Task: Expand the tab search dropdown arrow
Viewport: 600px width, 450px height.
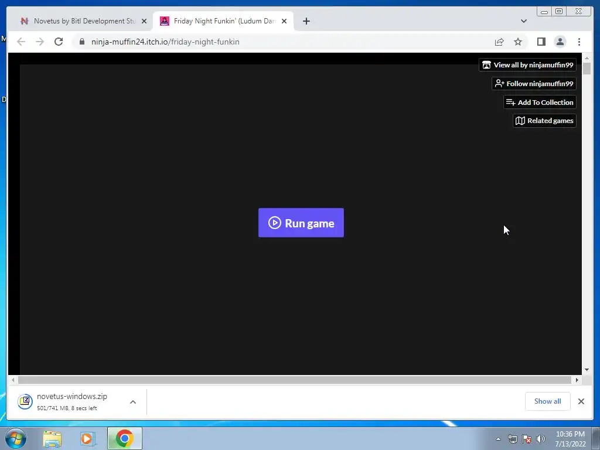Action: click(524, 21)
